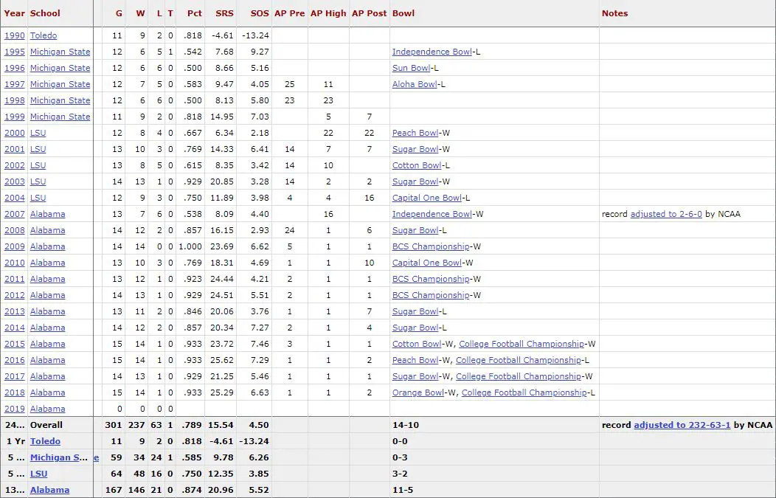The height and width of the screenshot is (498, 776).
Task: Open the Cotton Bowl link for 2002
Action: 417,165
